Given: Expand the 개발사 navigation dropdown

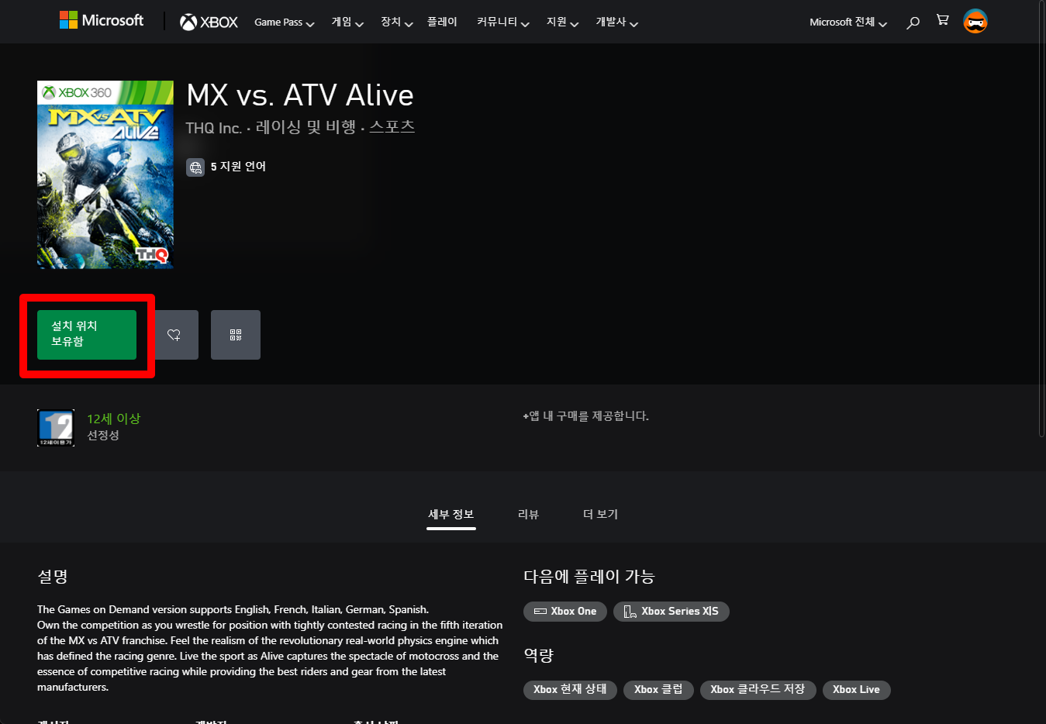Looking at the screenshot, I should (616, 22).
